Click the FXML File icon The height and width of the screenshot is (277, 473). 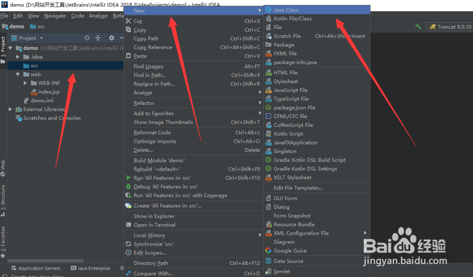(x=268, y=54)
